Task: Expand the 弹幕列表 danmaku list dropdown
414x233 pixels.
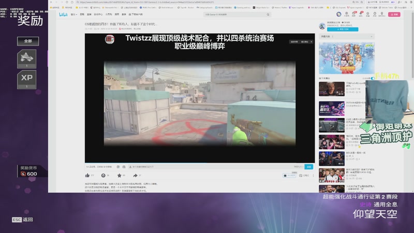Action: pos(347,36)
